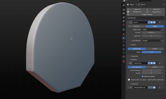
Task: Click the properties search magnifier icon
Action: coord(138,1)
